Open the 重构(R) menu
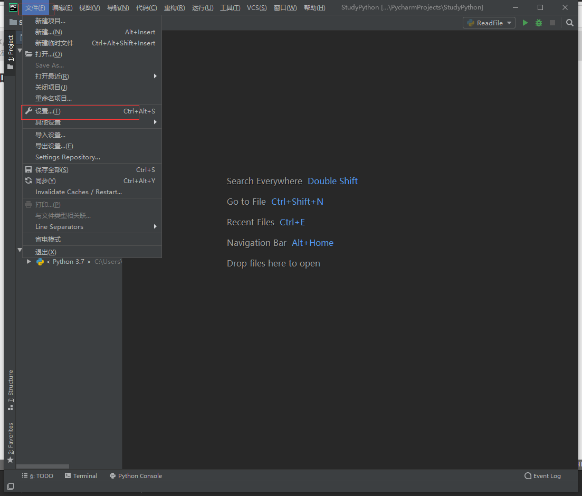Screen dimensions: 582x496 pos(175,8)
